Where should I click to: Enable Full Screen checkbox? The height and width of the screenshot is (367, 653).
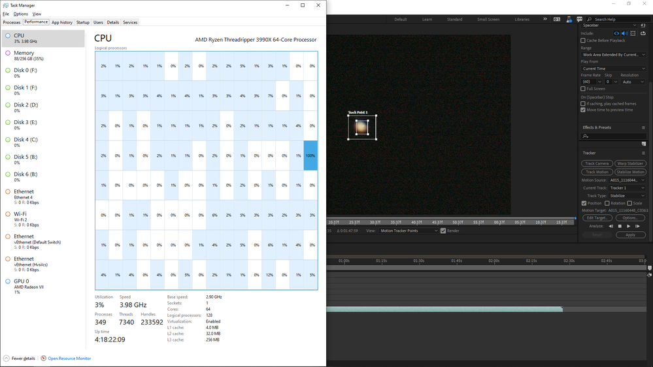pyautogui.click(x=583, y=89)
